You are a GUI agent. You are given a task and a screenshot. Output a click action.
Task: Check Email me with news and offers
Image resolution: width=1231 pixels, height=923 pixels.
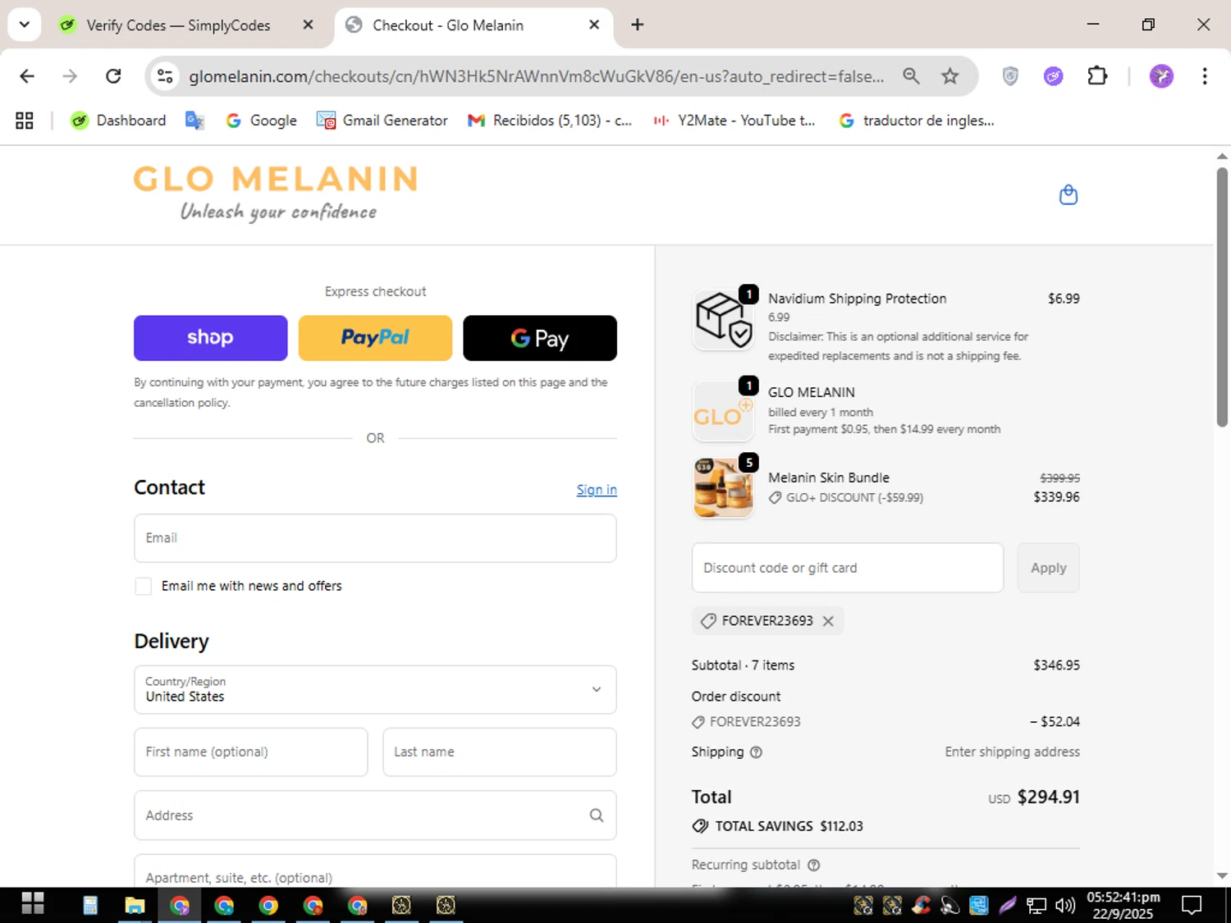[x=144, y=586]
